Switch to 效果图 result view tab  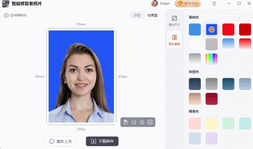(152, 15)
